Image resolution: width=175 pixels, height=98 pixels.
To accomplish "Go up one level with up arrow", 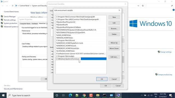I will (x=13, y=6).
